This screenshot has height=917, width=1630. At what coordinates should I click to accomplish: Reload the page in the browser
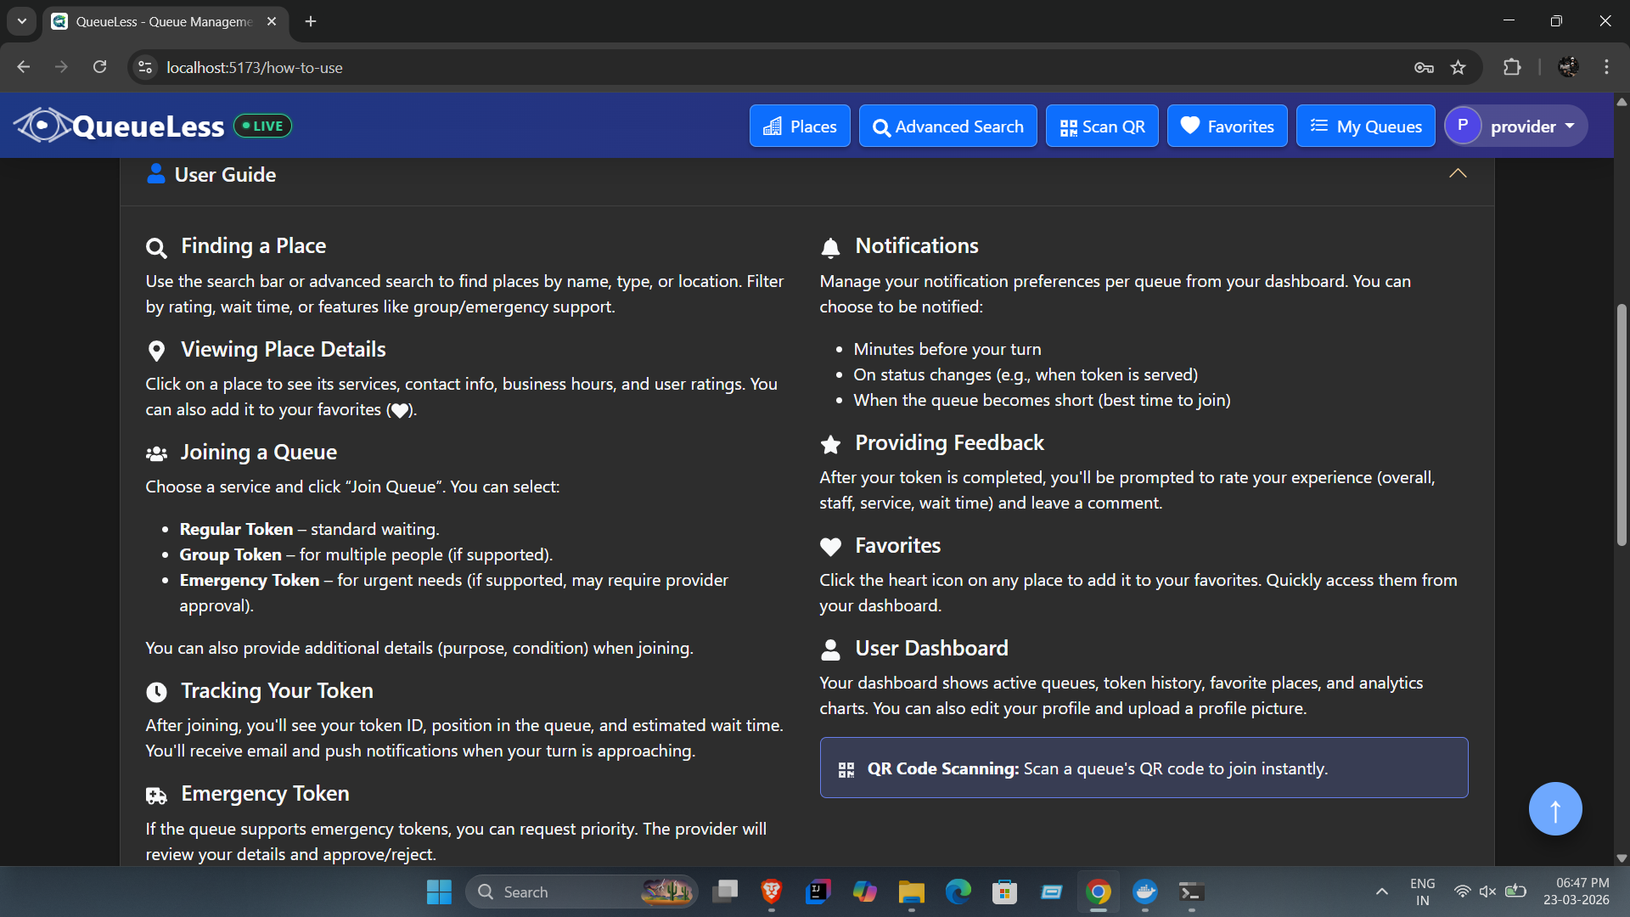pyautogui.click(x=99, y=67)
